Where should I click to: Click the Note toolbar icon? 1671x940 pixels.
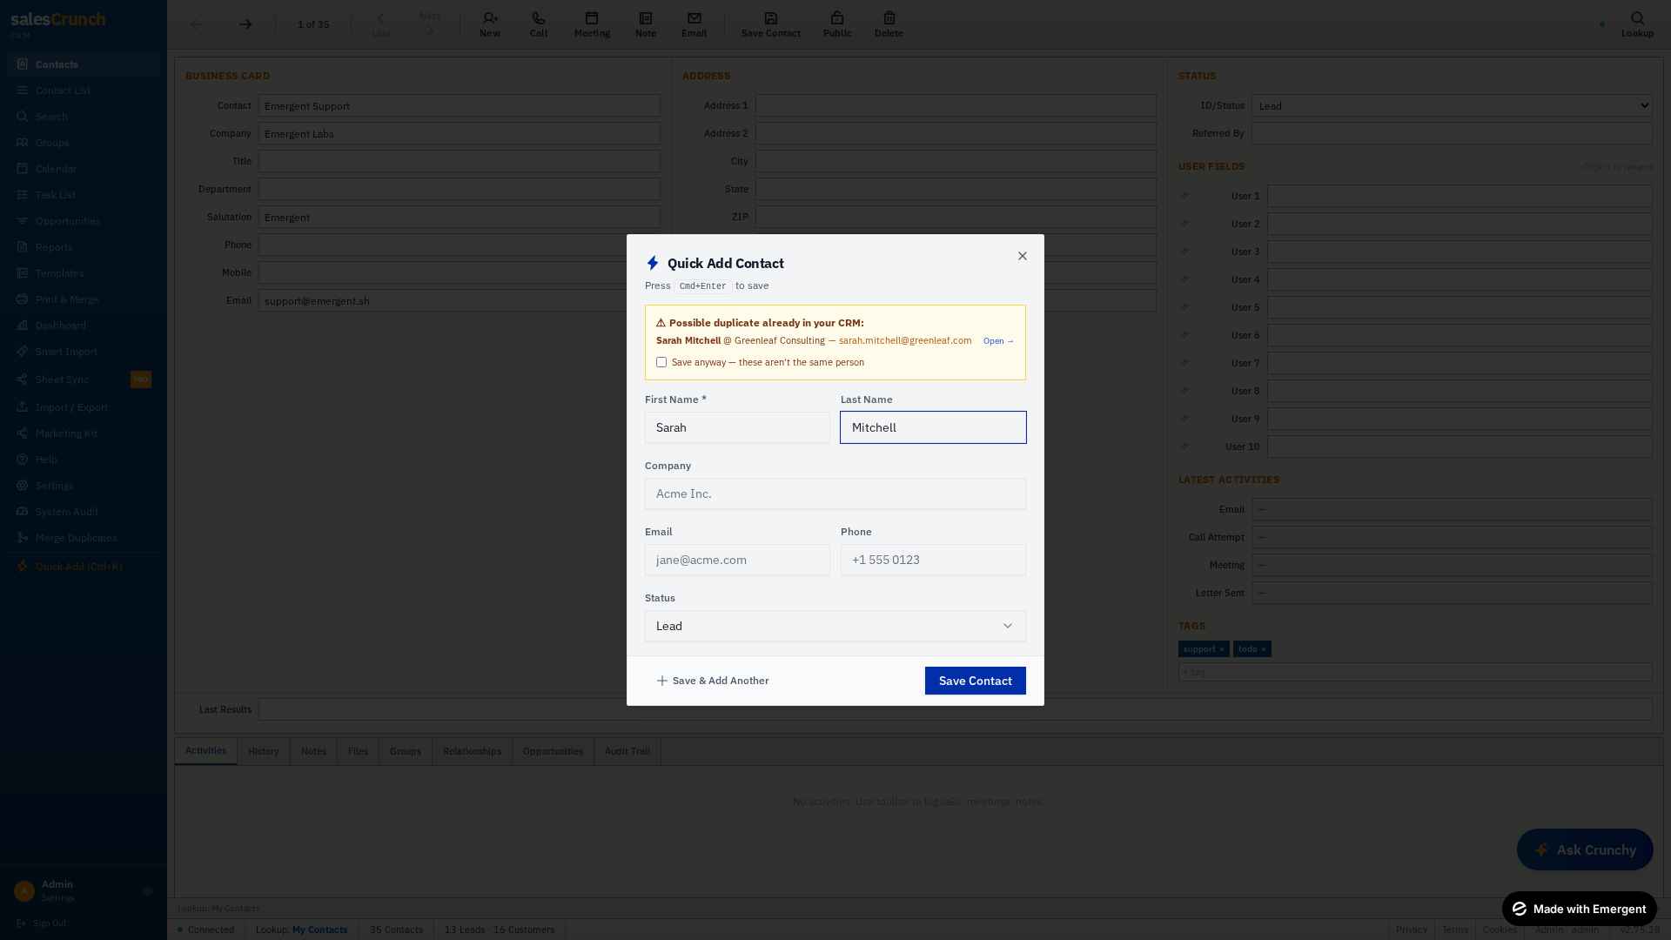tap(646, 24)
